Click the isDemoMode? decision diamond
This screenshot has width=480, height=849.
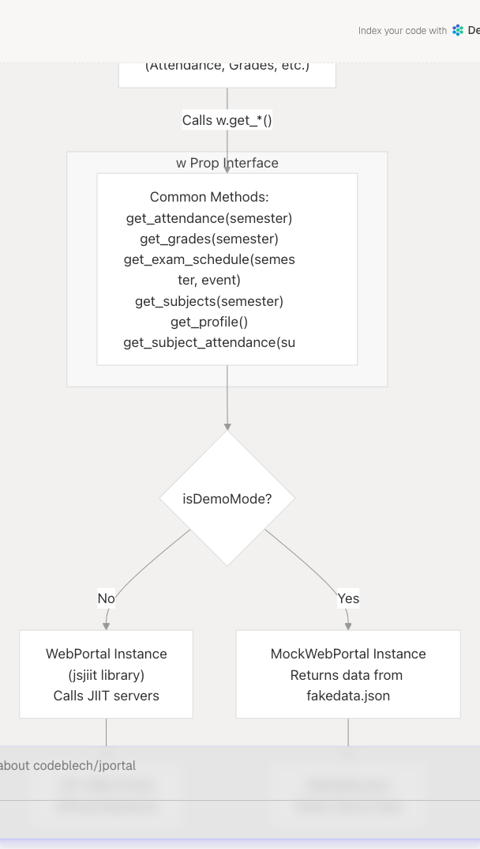(227, 499)
